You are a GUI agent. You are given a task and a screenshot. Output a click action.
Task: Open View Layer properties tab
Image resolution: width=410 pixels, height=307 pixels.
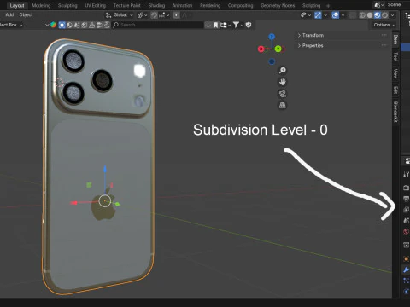tap(406, 210)
